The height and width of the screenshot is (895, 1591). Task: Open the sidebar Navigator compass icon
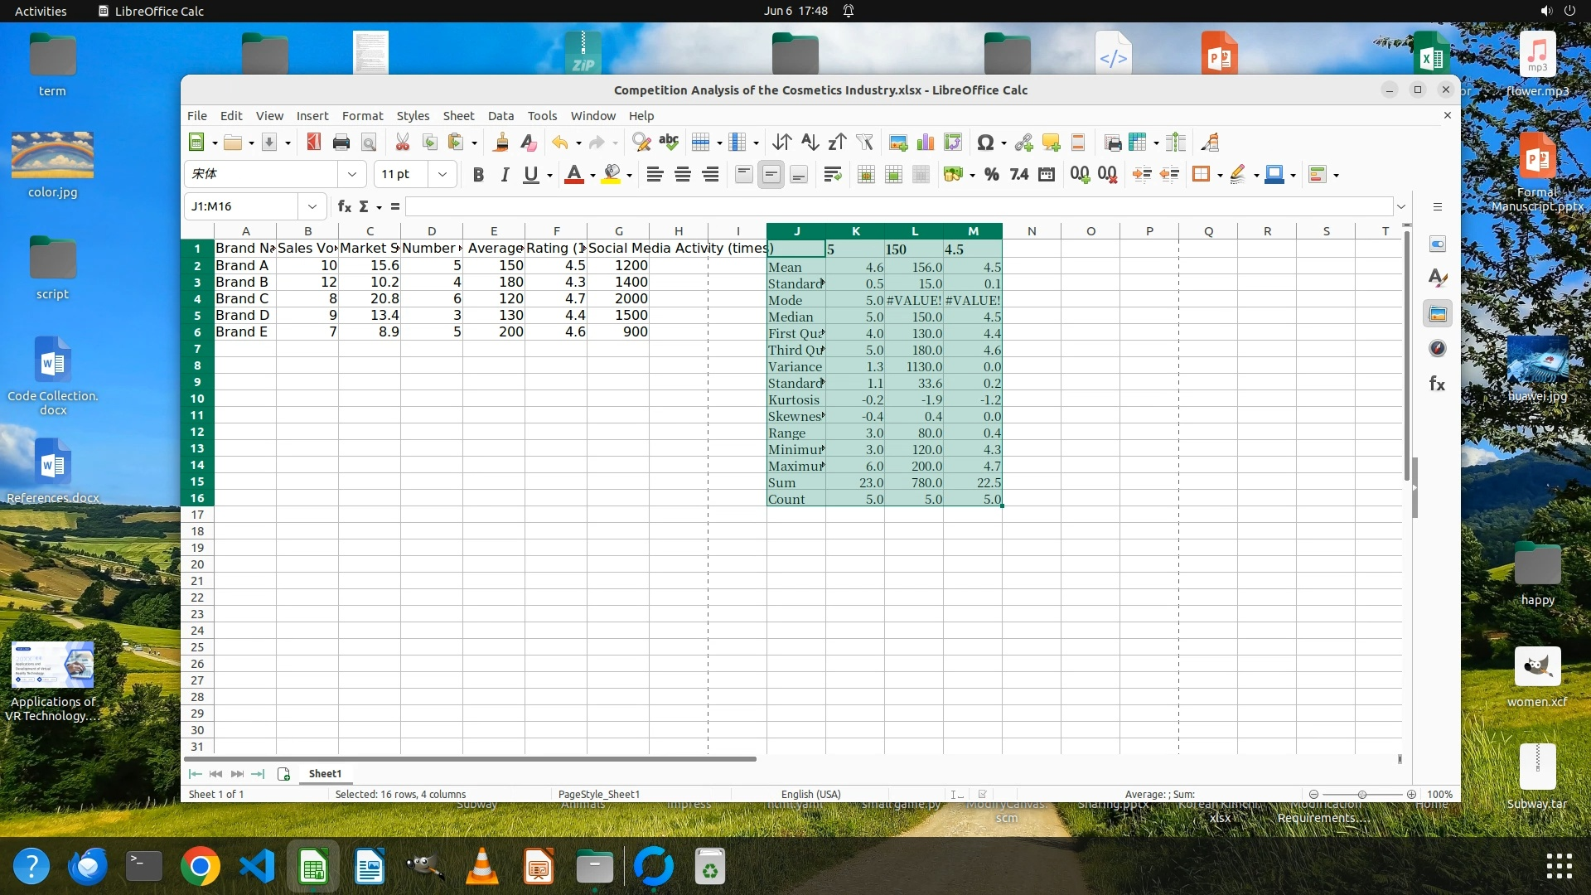[x=1438, y=349]
